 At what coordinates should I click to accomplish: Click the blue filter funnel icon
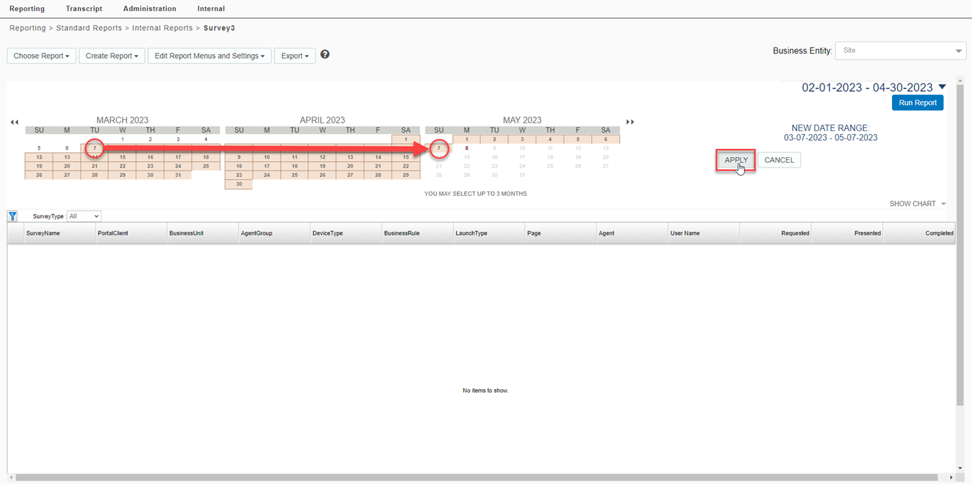coord(13,216)
